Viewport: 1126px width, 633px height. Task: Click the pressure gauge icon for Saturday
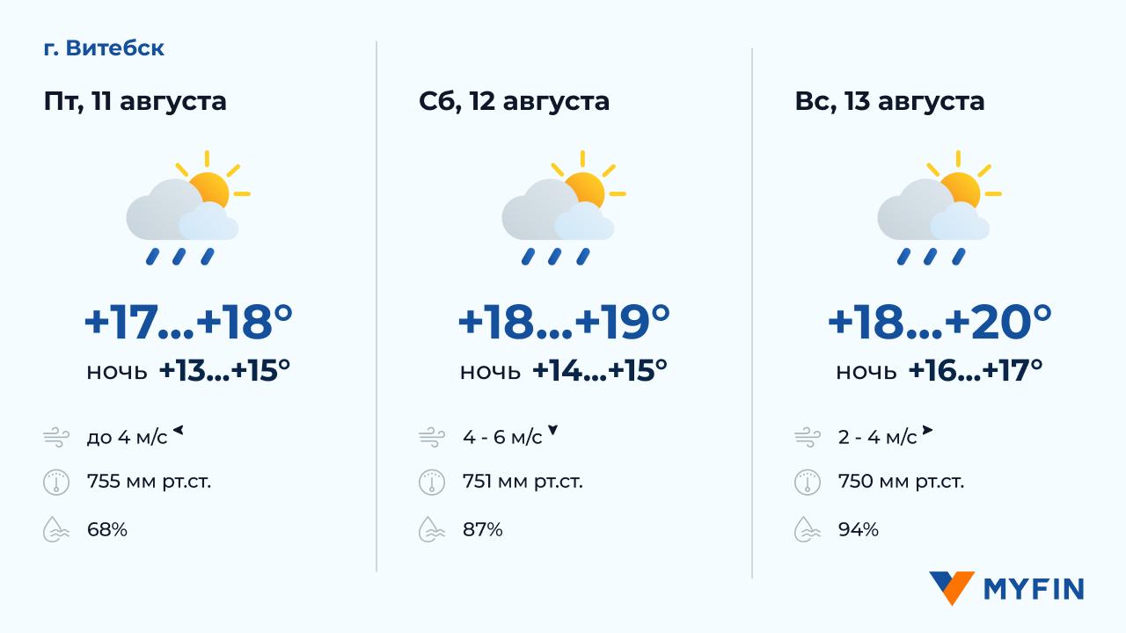(432, 483)
